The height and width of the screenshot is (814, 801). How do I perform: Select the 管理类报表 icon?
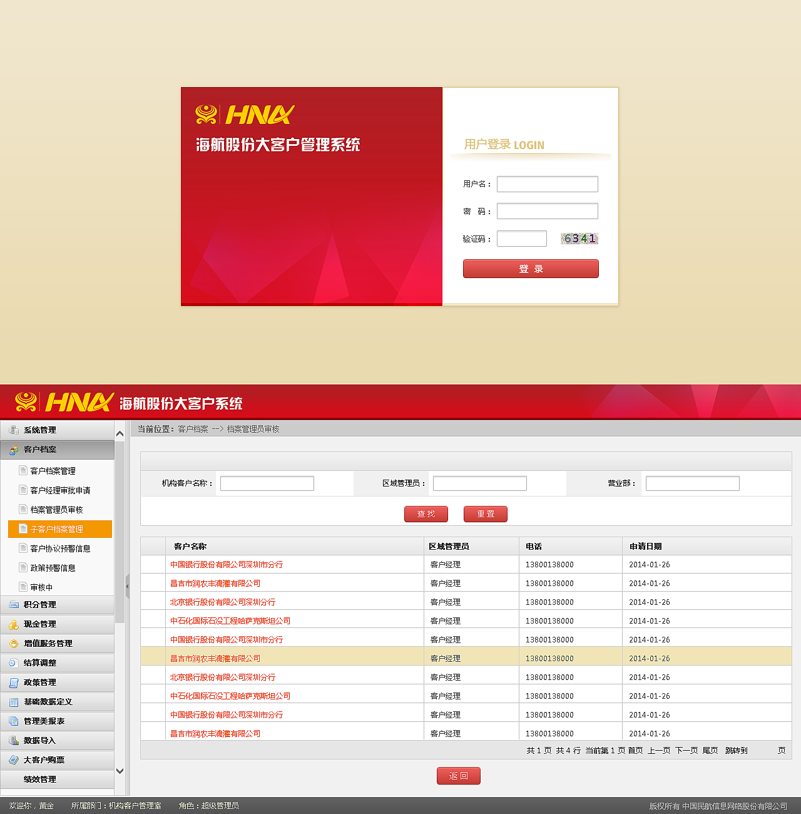point(14,721)
